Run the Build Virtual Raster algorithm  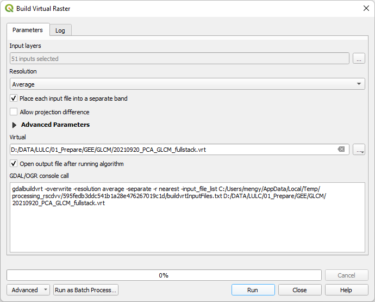point(253,290)
